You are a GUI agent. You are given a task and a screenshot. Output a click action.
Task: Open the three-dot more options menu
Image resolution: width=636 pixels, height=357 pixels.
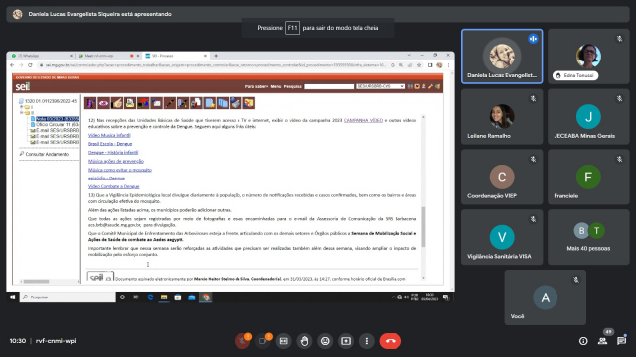click(367, 341)
